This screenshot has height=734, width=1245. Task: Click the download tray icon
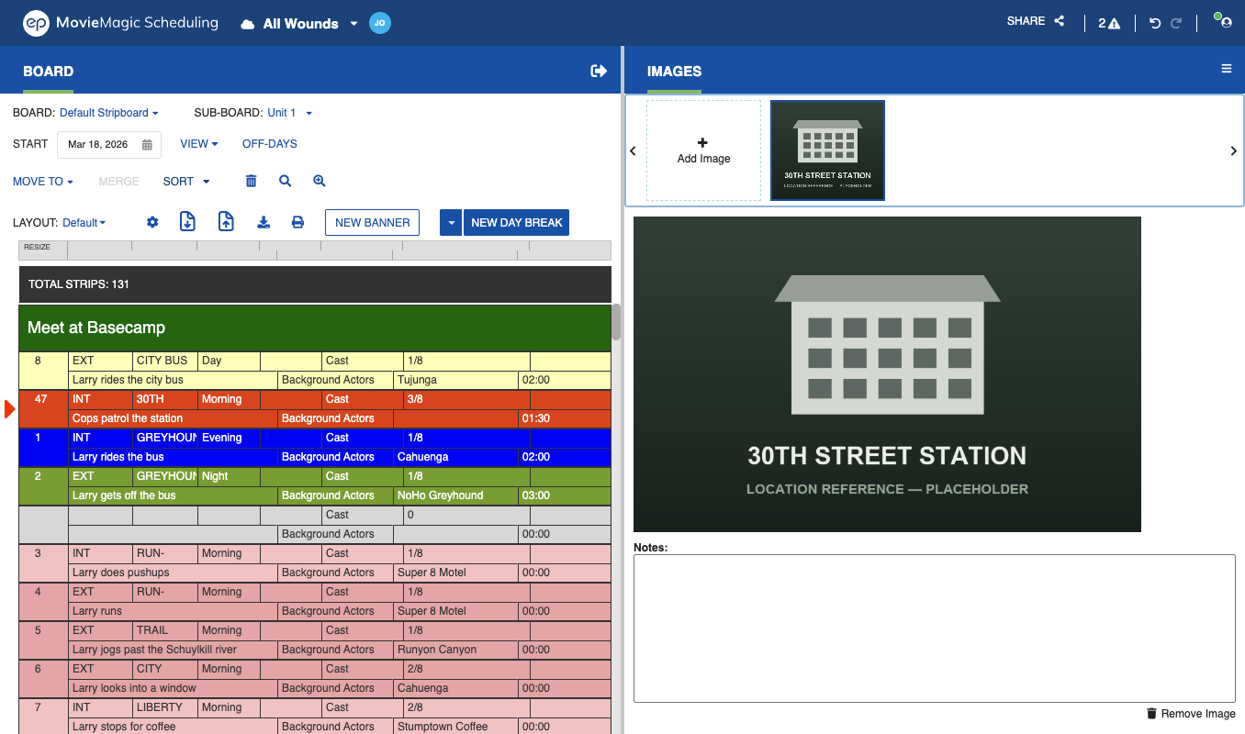click(x=264, y=222)
